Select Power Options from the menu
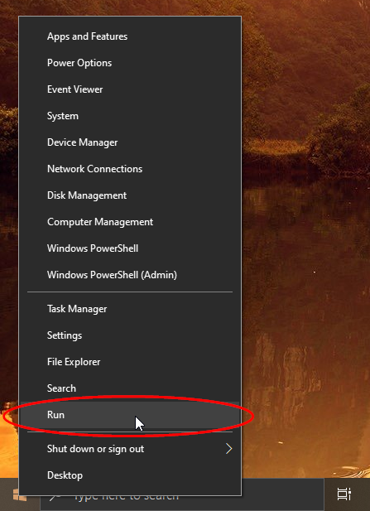Image resolution: width=370 pixels, height=511 pixels. (x=130, y=63)
